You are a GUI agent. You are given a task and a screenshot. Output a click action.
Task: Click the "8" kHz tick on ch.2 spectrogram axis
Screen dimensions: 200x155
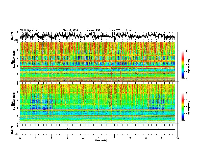(18, 92)
